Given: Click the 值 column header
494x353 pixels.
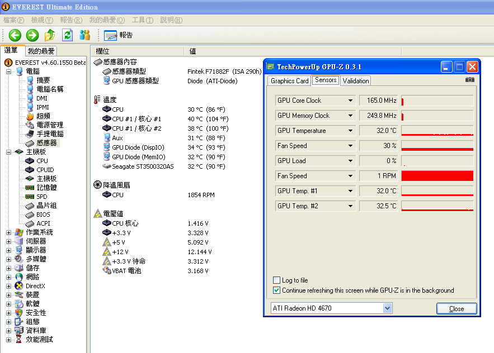Looking at the screenshot, I should 293,51.
